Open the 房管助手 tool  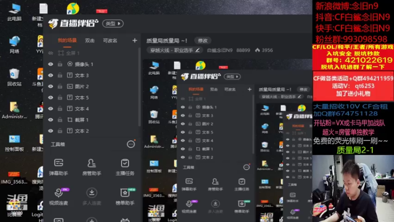(x=92, y=167)
